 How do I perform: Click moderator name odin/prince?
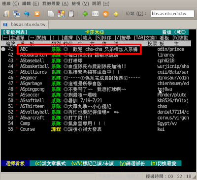point(170,49)
